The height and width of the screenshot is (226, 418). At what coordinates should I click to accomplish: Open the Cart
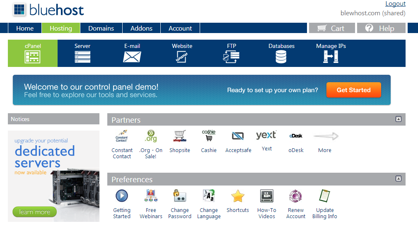332,28
